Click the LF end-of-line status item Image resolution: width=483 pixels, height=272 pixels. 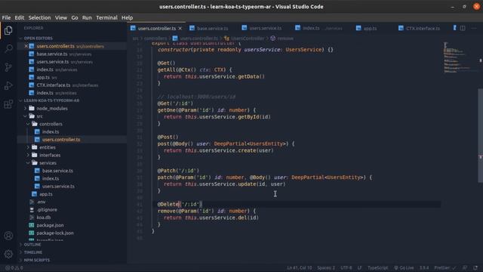(359, 267)
